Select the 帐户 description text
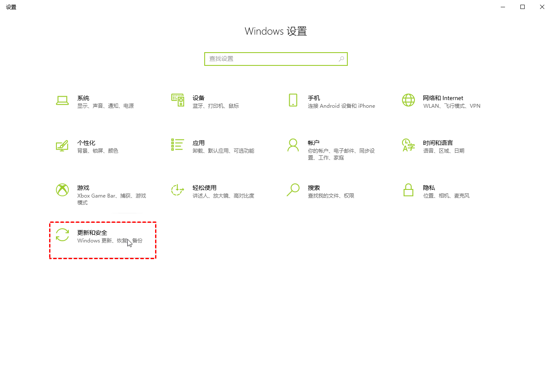The width and height of the screenshot is (552, 381). point(341,154)
